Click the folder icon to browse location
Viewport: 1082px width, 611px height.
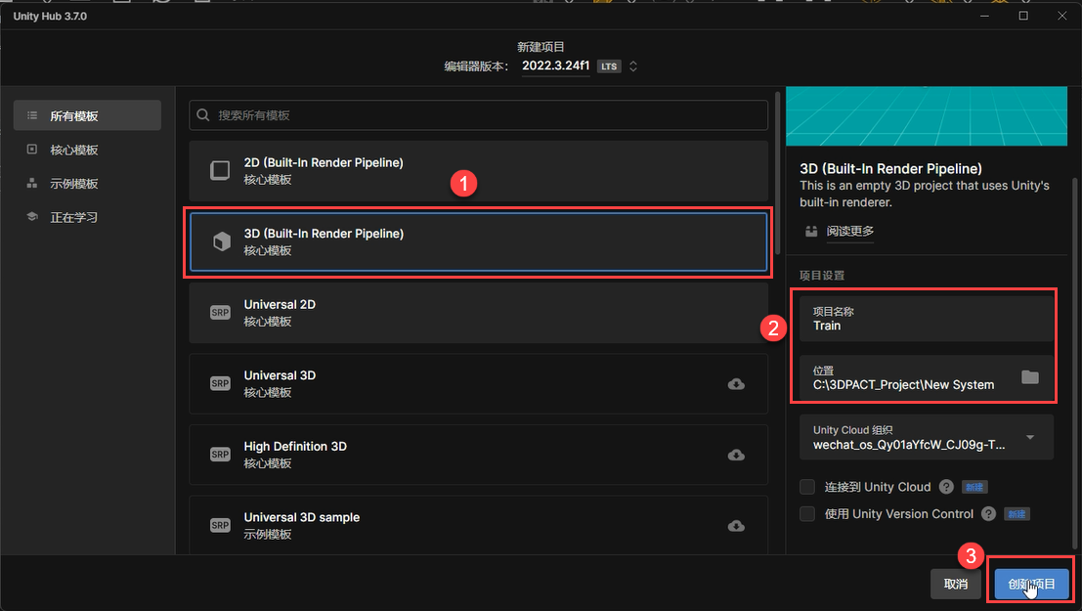tap(1029, 377)
